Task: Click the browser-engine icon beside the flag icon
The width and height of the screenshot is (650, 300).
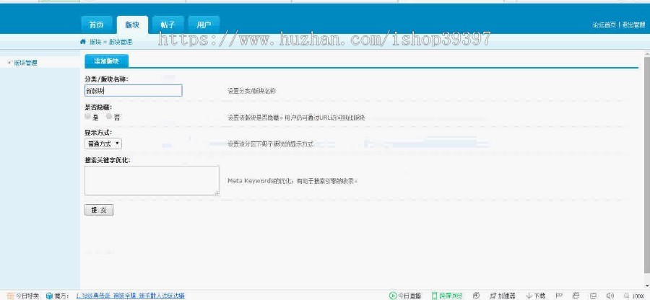Action: point(576,296)
